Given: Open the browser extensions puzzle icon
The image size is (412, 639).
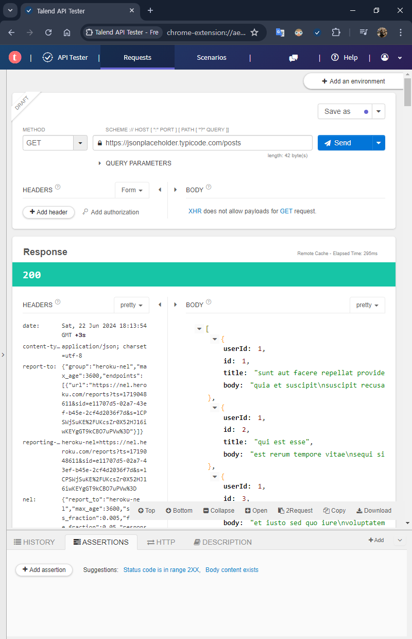Looking at the screenshot, I should (x=336, y=32).
